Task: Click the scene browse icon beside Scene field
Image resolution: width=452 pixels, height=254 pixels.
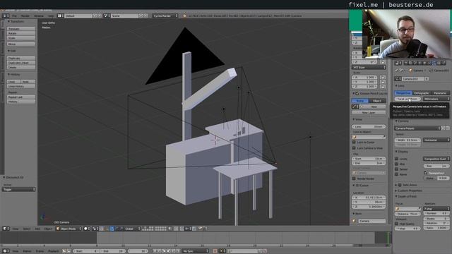Action: pos(107,16)
